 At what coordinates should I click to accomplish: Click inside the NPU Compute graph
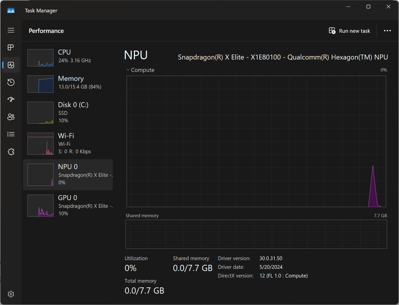pos(256,140)
